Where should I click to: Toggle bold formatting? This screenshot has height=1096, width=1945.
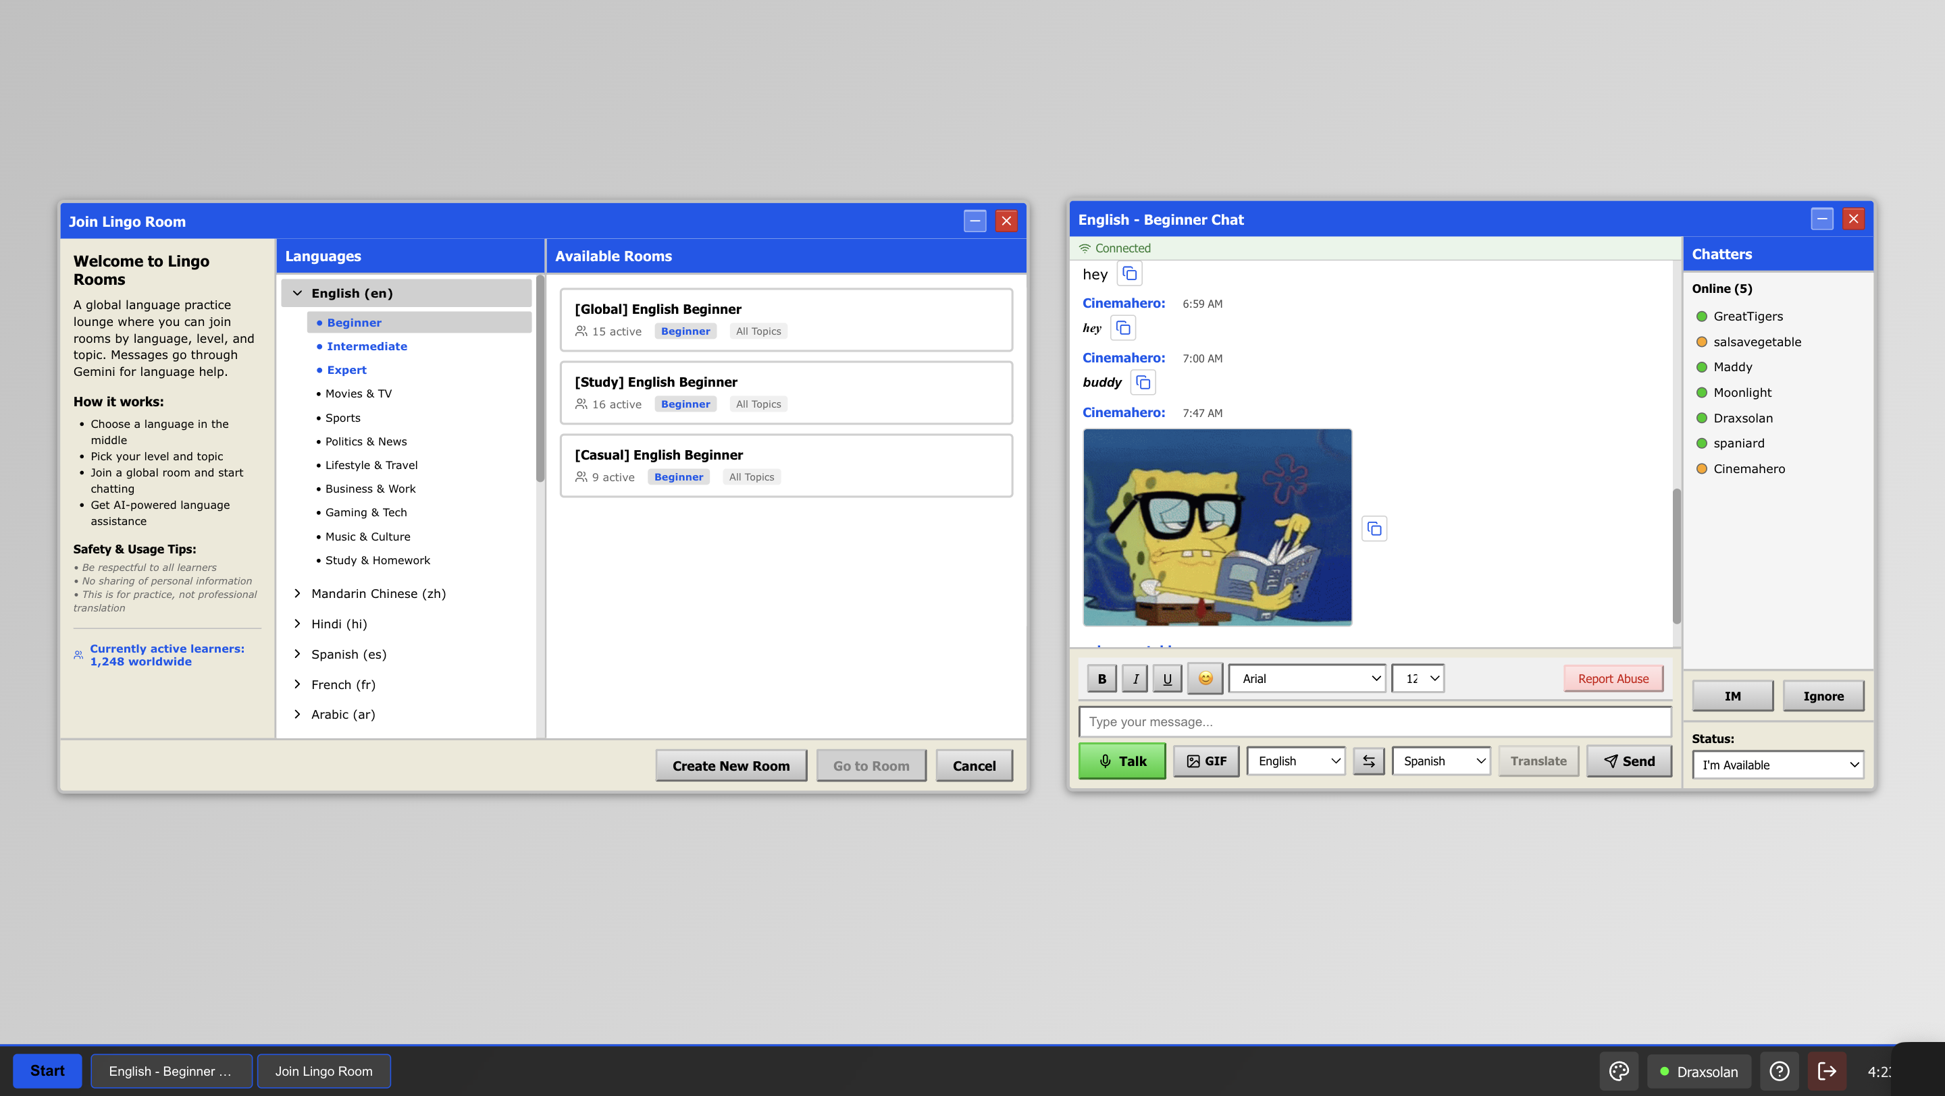tap(1101, 678)
